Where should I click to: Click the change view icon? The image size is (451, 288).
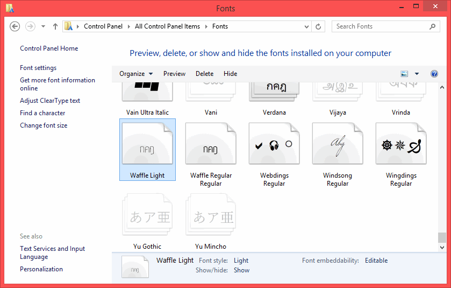tap(404, 74)
